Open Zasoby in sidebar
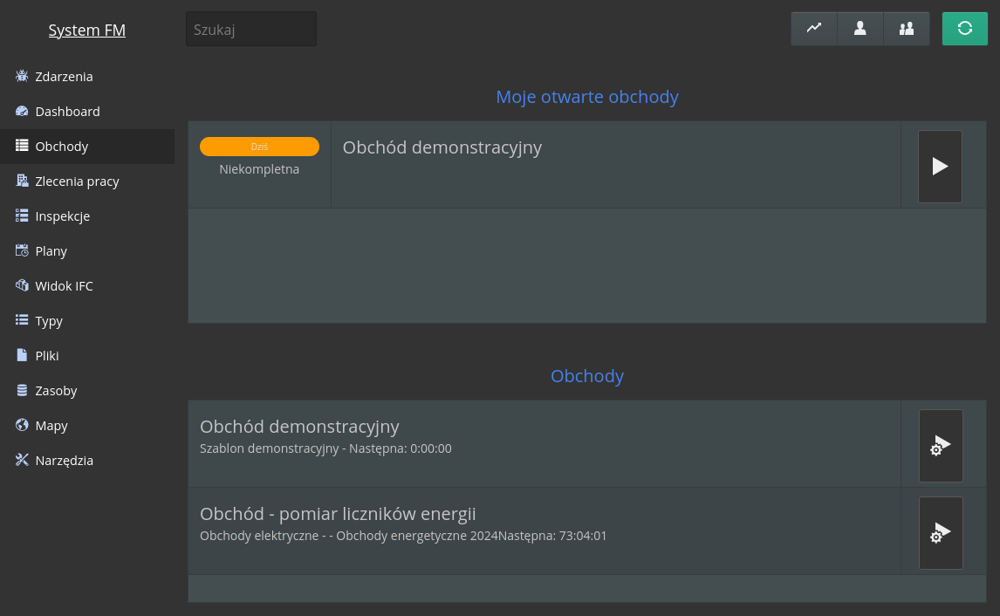This screenshot has width=1000, height=616. pos(56,391)
